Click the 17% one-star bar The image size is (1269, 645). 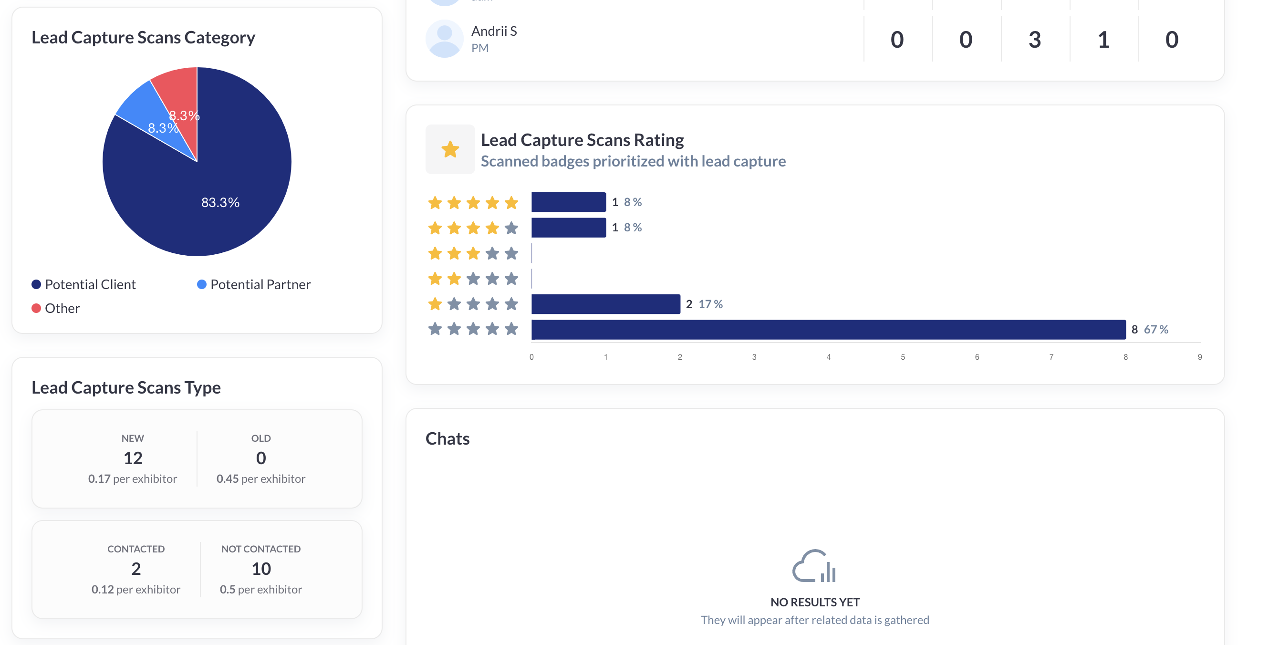click(x=605, y=304)
